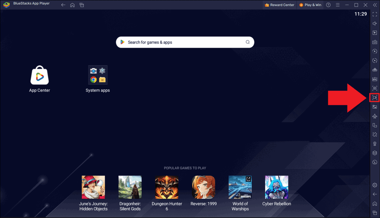Image resolution: width=380 pixels, height=218 pixels.
Task: Open the media folder sidebar icon
Action: click(375, 107)
